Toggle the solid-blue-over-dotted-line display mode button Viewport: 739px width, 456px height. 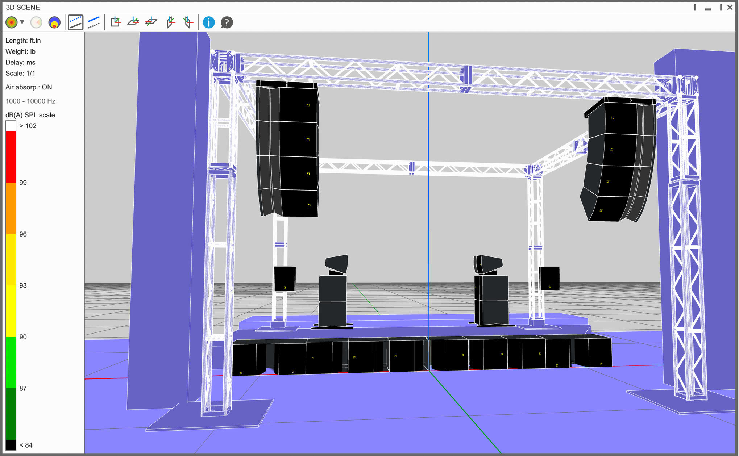click(94, 22)
